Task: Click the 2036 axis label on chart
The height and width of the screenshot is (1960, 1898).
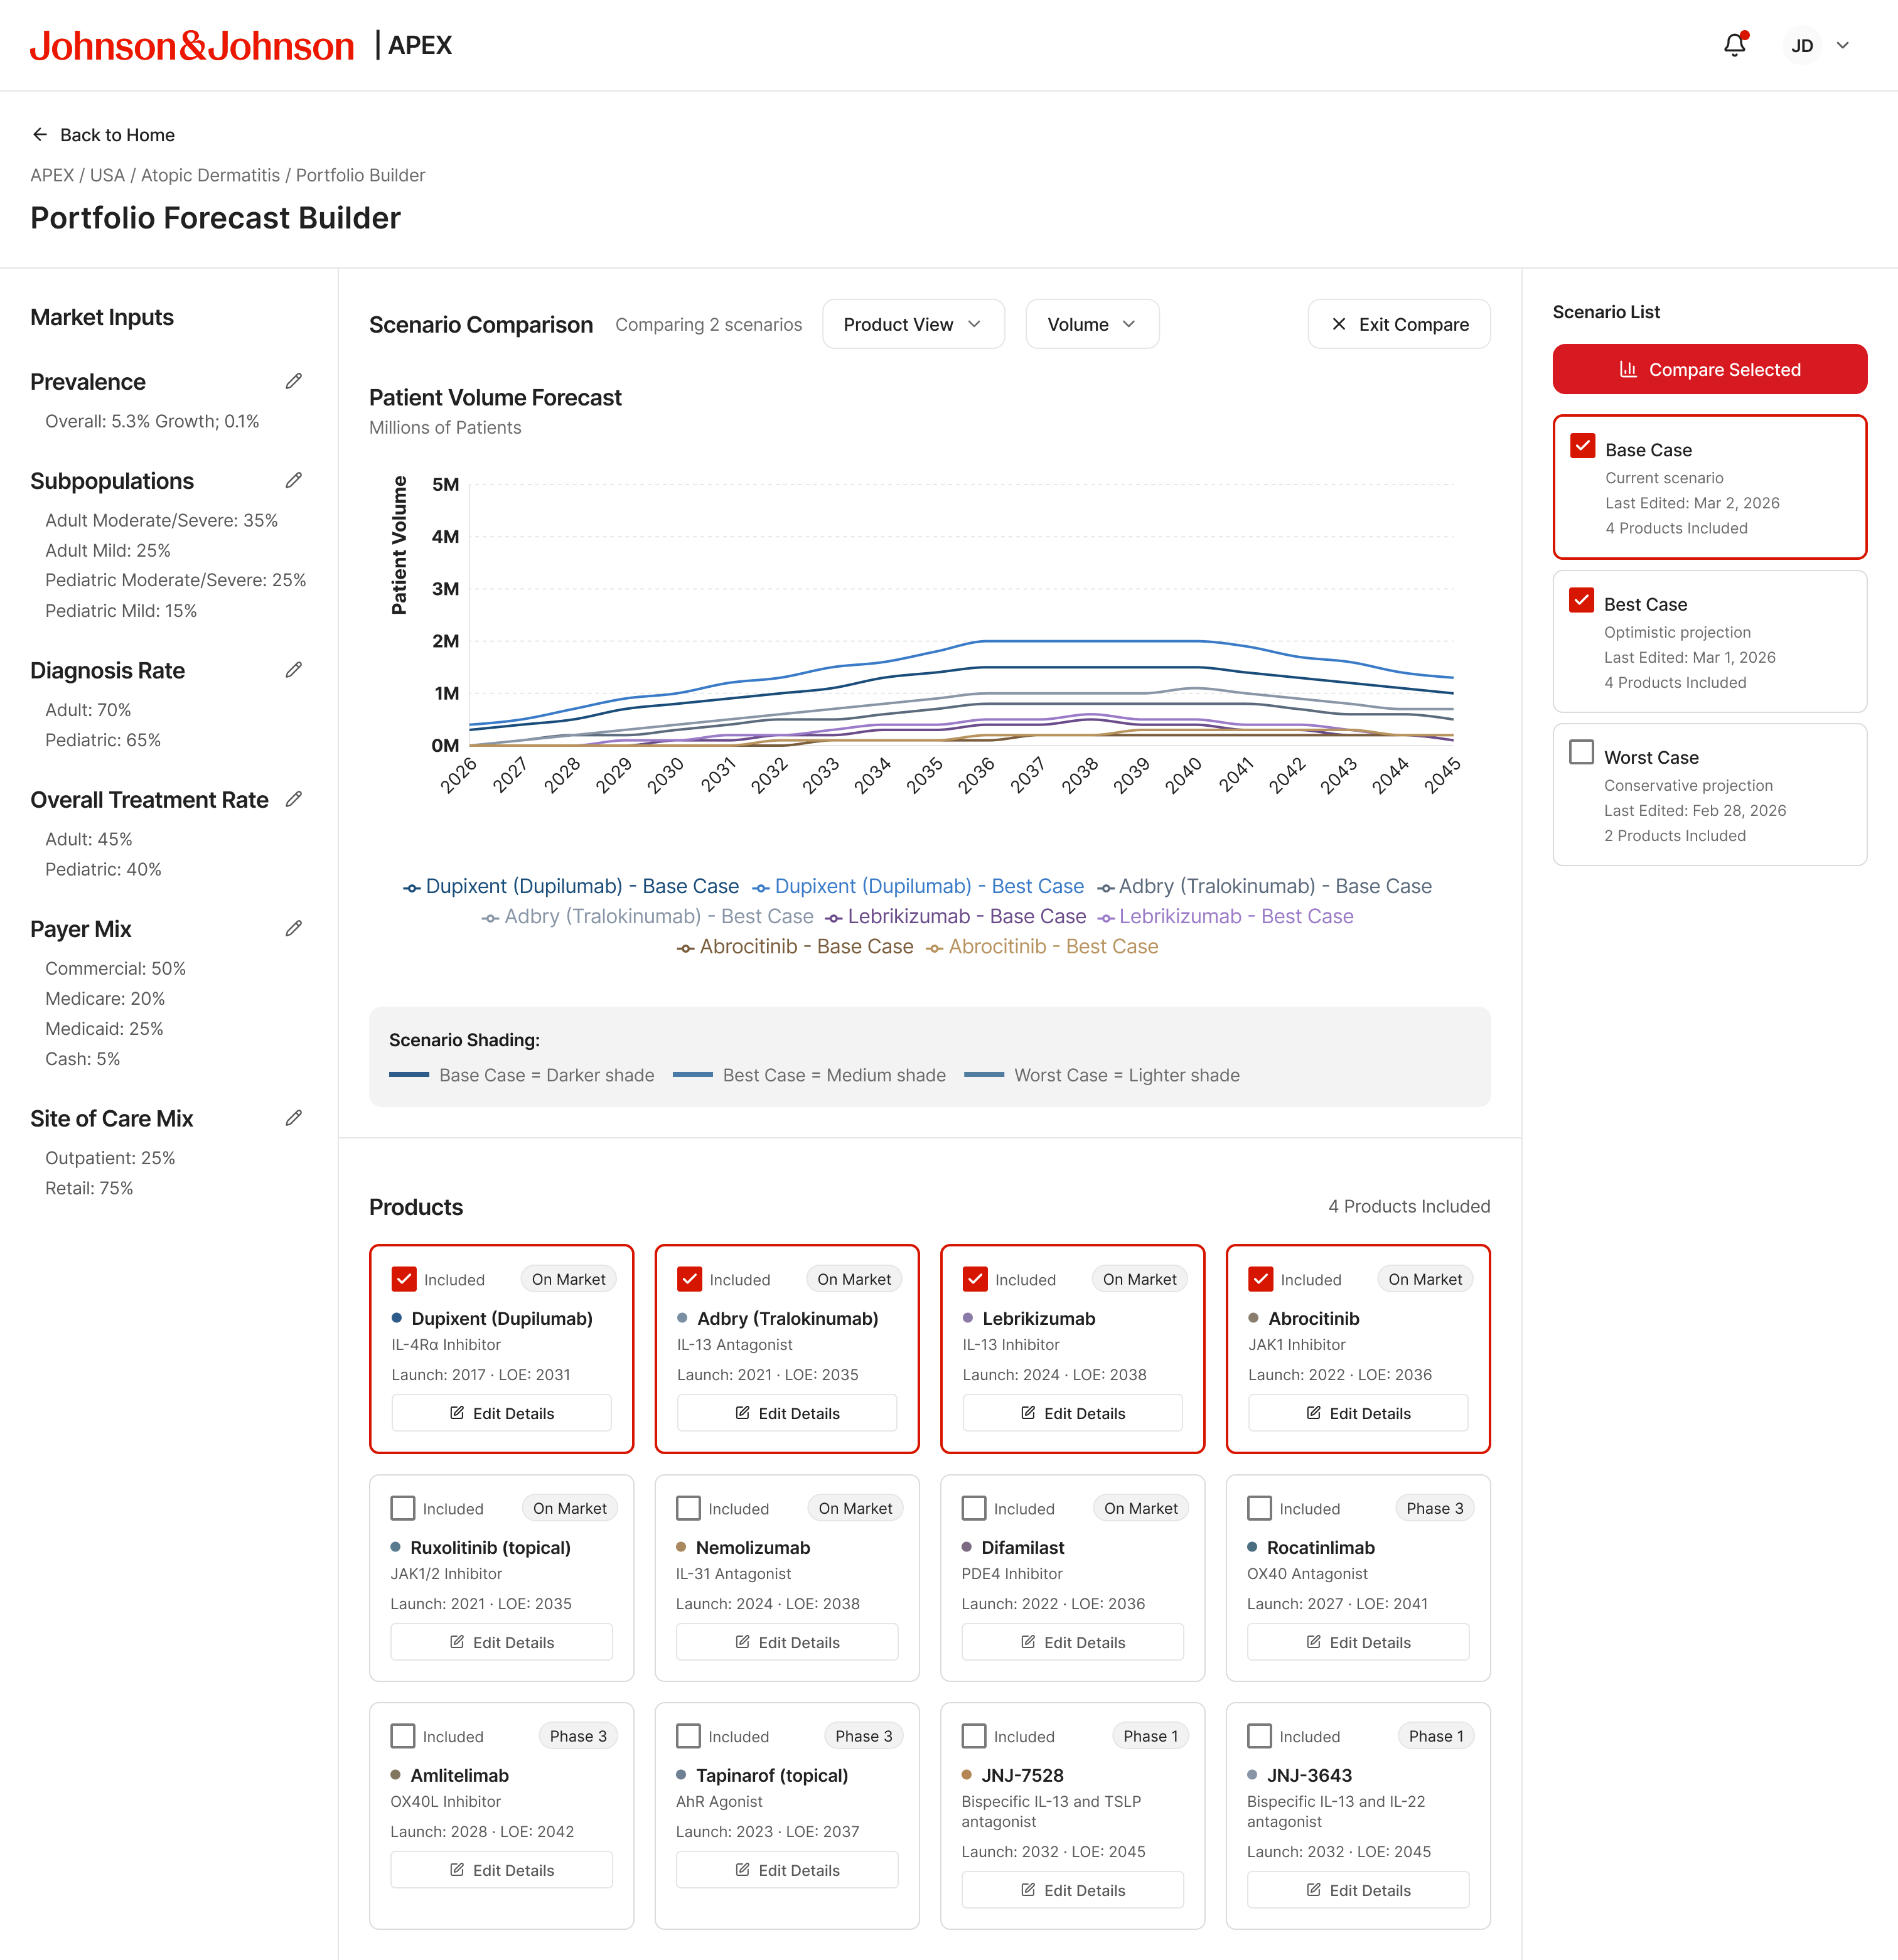Action: [976, 775]
